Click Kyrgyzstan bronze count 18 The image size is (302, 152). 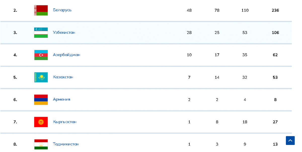point(245,122)
